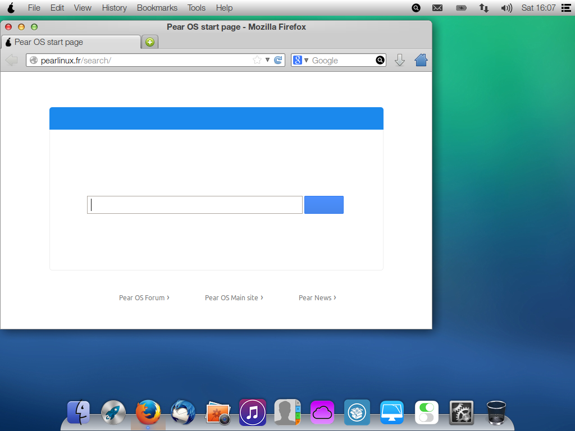
Task: Open the mail indicator in the menu bar
Action: pos(437,8)
